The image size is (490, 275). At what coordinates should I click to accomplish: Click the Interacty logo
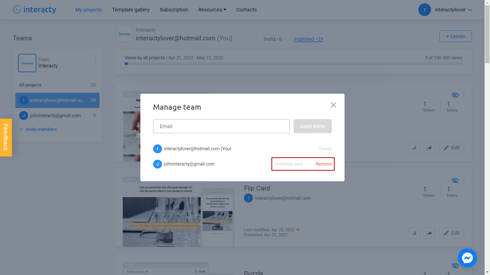click(34, 10)
